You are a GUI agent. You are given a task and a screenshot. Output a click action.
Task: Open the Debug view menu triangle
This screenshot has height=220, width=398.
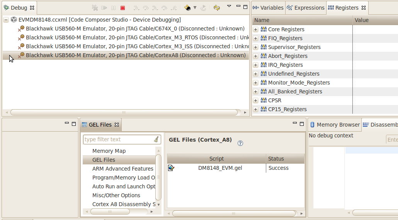[x=229, y=6]
